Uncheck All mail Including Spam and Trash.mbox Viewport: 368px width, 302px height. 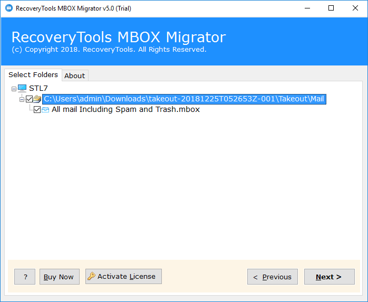point(37,109)
